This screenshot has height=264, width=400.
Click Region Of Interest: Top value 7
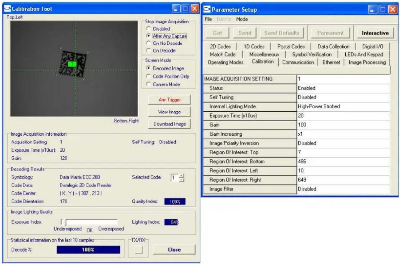(x=343, y=152)
